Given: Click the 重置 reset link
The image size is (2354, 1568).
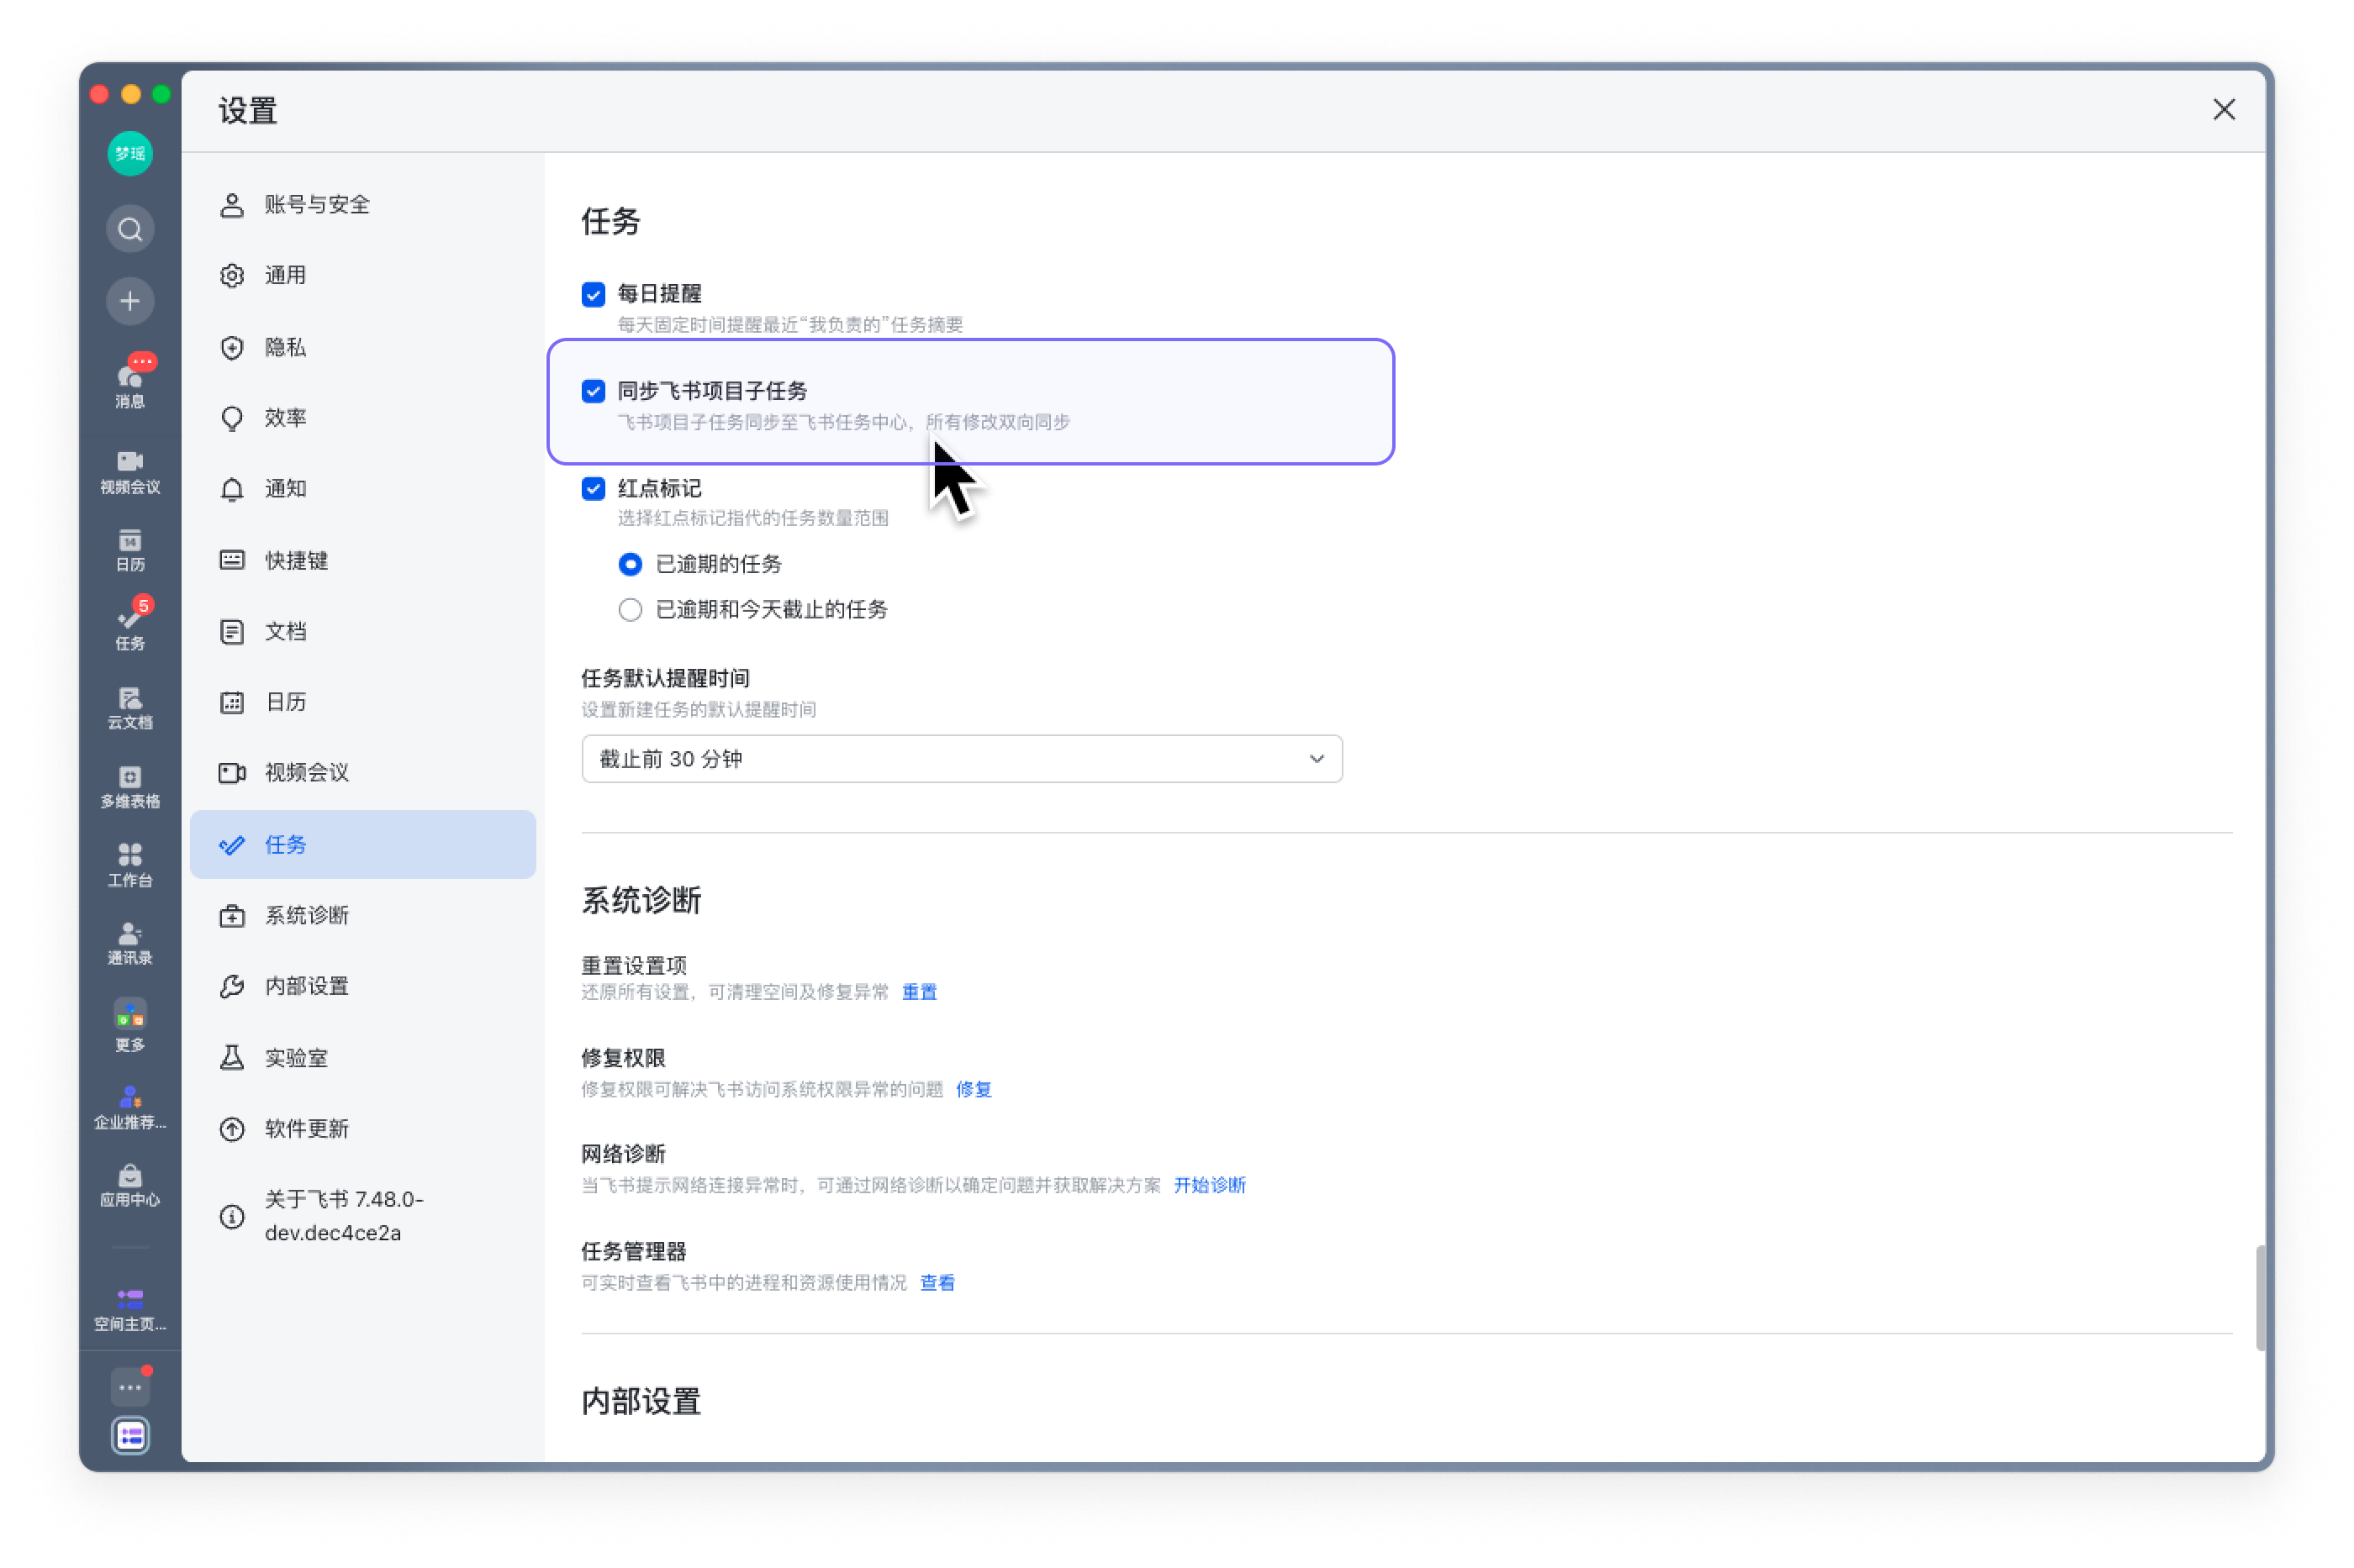Looking at the screenshot, I should click(918, 992).
